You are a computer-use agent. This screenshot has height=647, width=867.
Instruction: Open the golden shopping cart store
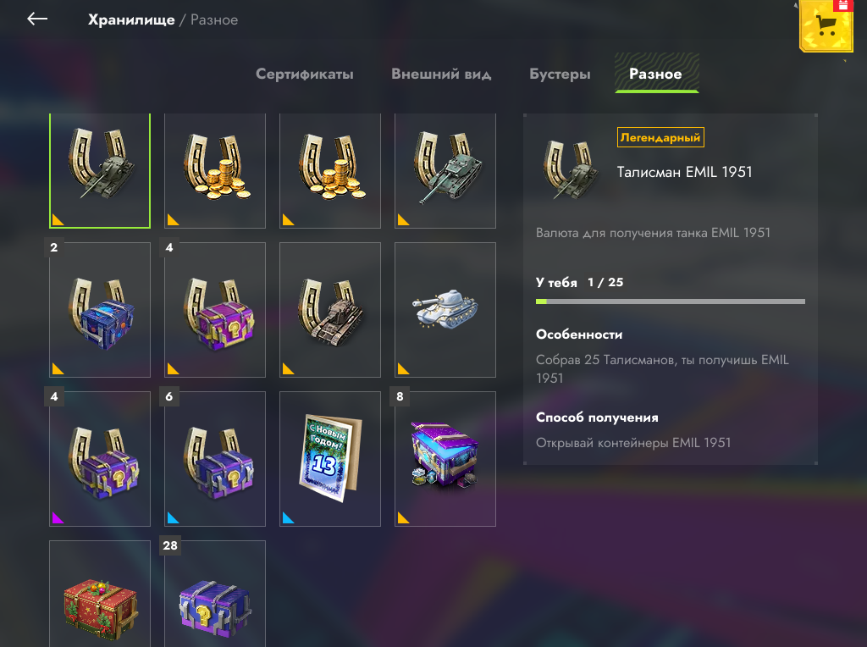826,25
